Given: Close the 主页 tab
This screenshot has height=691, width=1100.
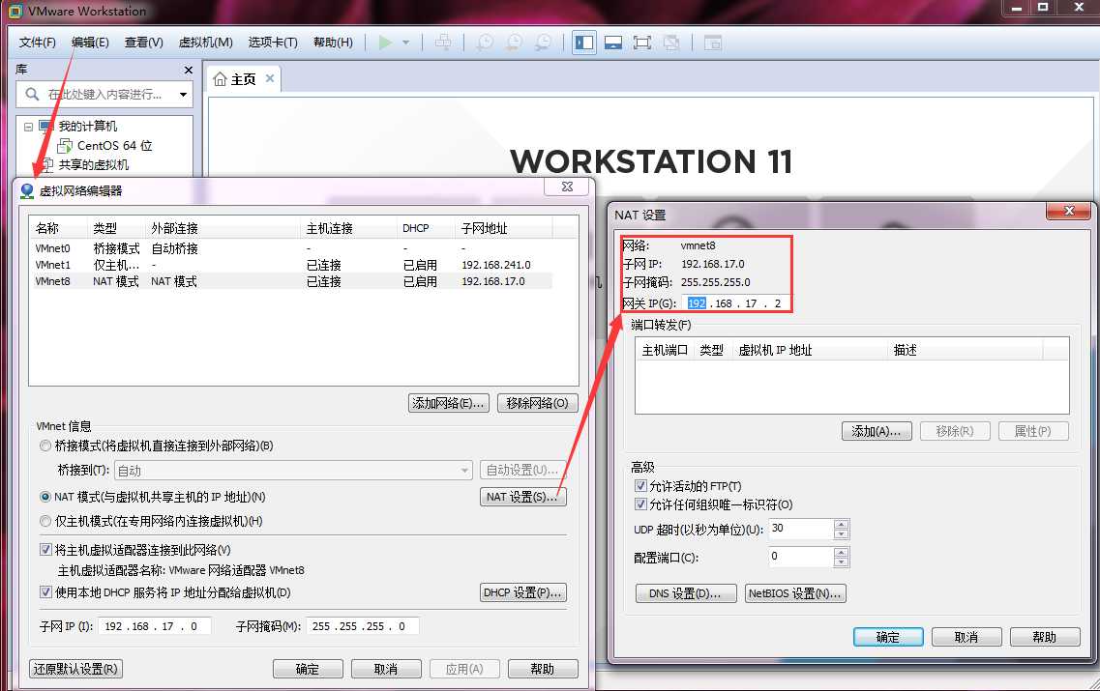Looking at the screenshot, I should pos(269,78).
